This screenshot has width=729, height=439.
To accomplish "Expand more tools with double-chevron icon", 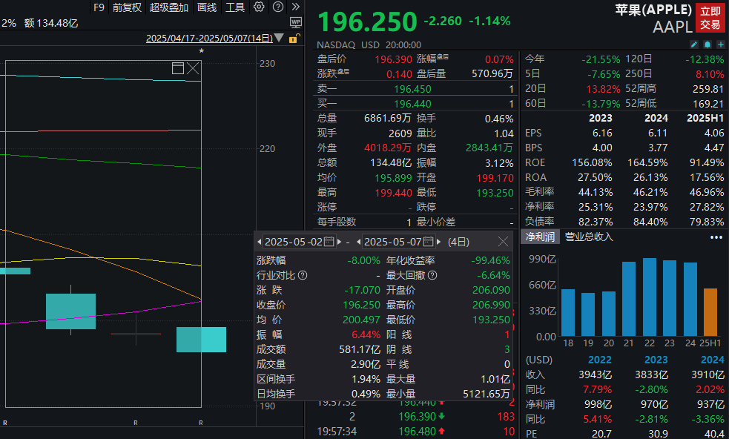I will pyautogui.click(x=296, y=7).
